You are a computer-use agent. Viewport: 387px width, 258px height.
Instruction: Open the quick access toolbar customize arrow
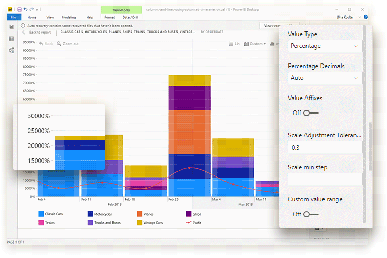click(x=37, y=10)
